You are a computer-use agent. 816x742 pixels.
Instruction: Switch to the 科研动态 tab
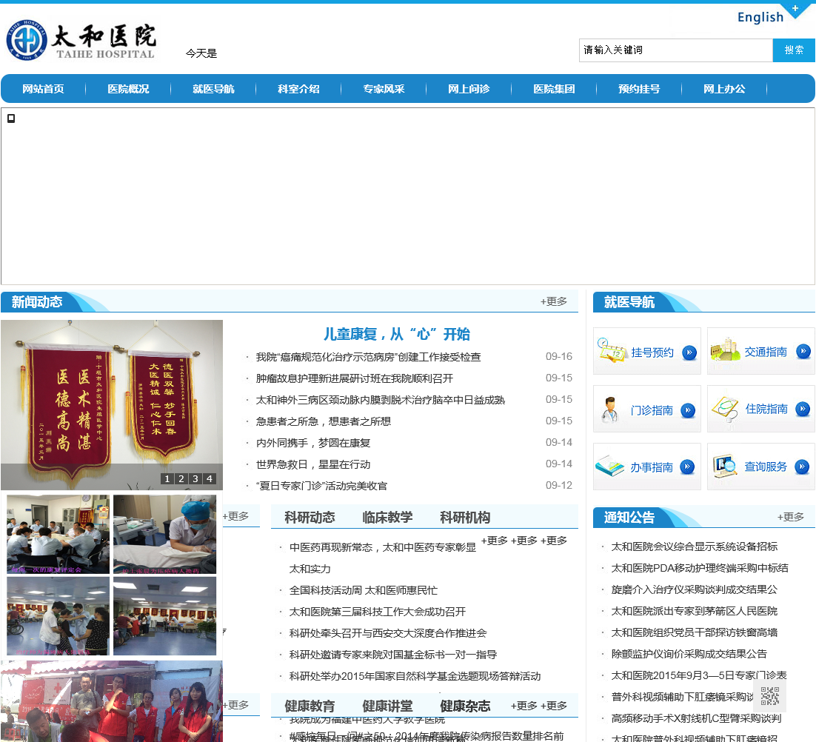coord(310,517)
